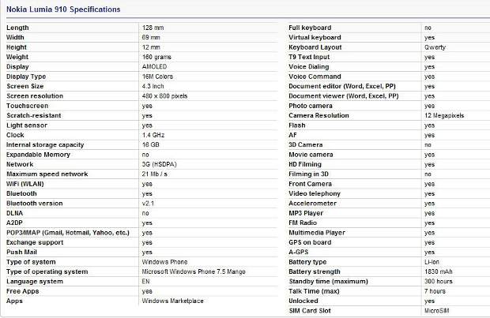Select 'Microsoft Windows Phone 7.5 Mango' value
Screen dimensions: 490x318
[194, 271]
